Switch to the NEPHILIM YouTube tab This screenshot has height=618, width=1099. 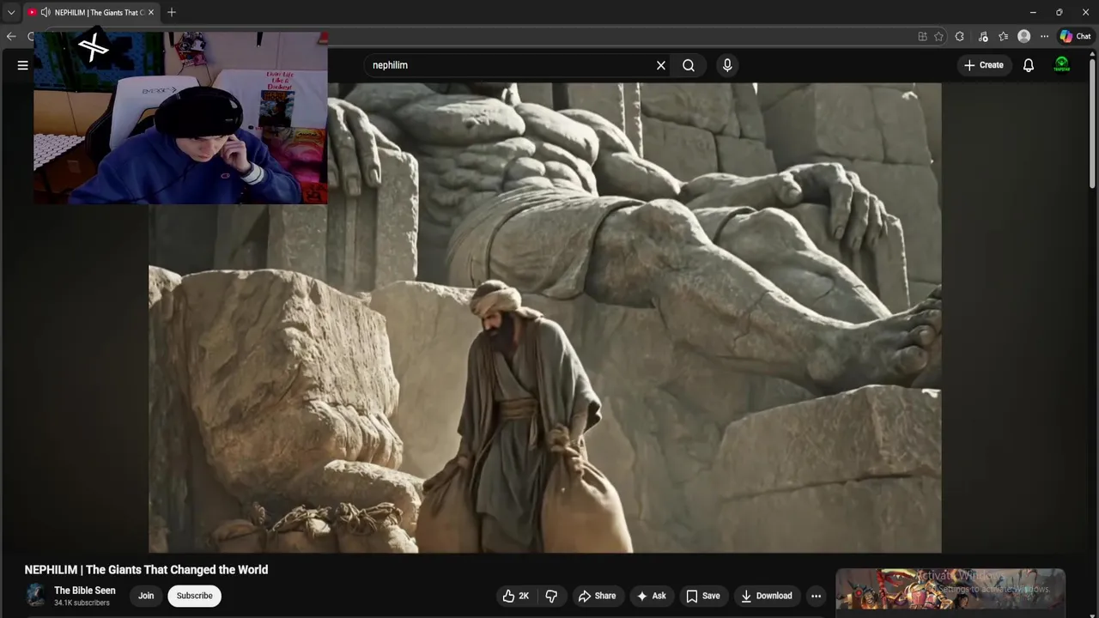click(91, 12)
